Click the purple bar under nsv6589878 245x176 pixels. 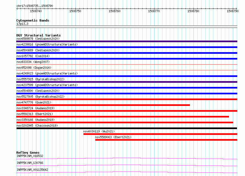tap(127, 41)
